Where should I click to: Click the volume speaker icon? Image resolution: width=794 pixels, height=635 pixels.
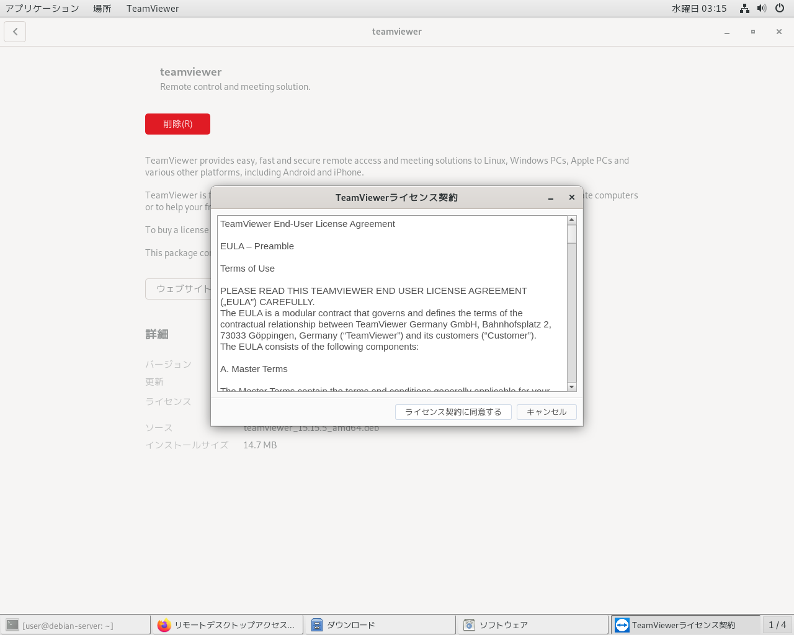click(762, 8)
